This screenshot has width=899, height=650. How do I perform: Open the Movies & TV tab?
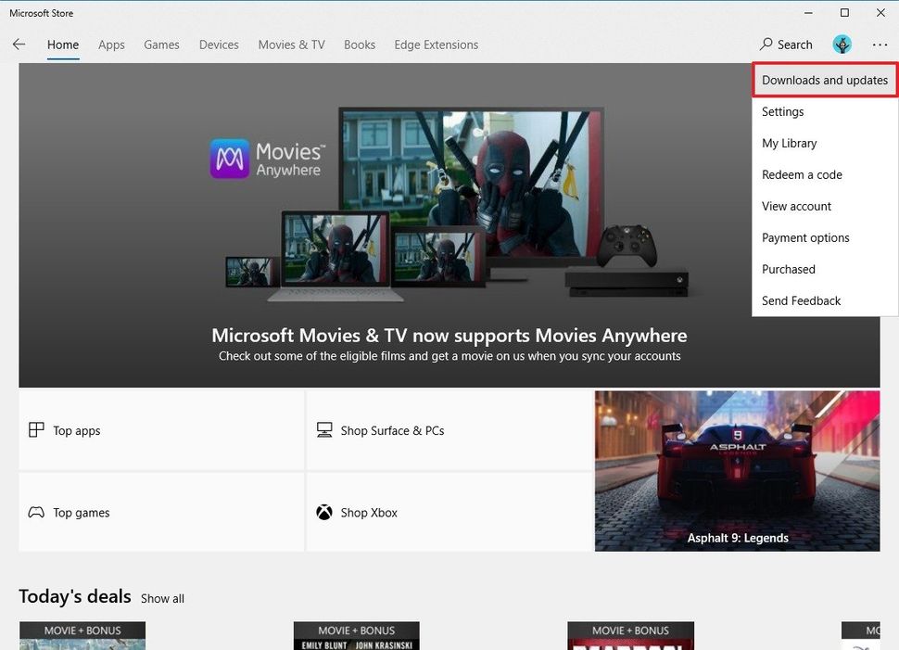coord(291,44)
